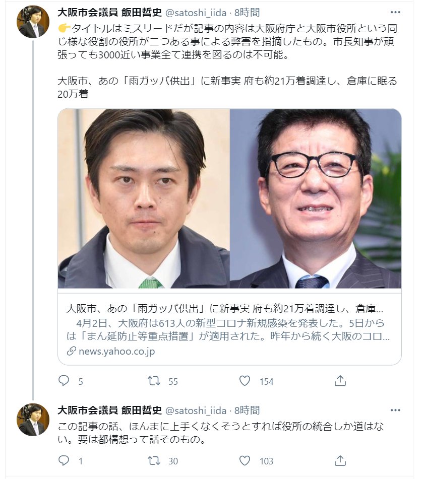Retweet the second tweet with 30 retweets
The height and width of the screenshot is (479, 425).
coord(154,461)
